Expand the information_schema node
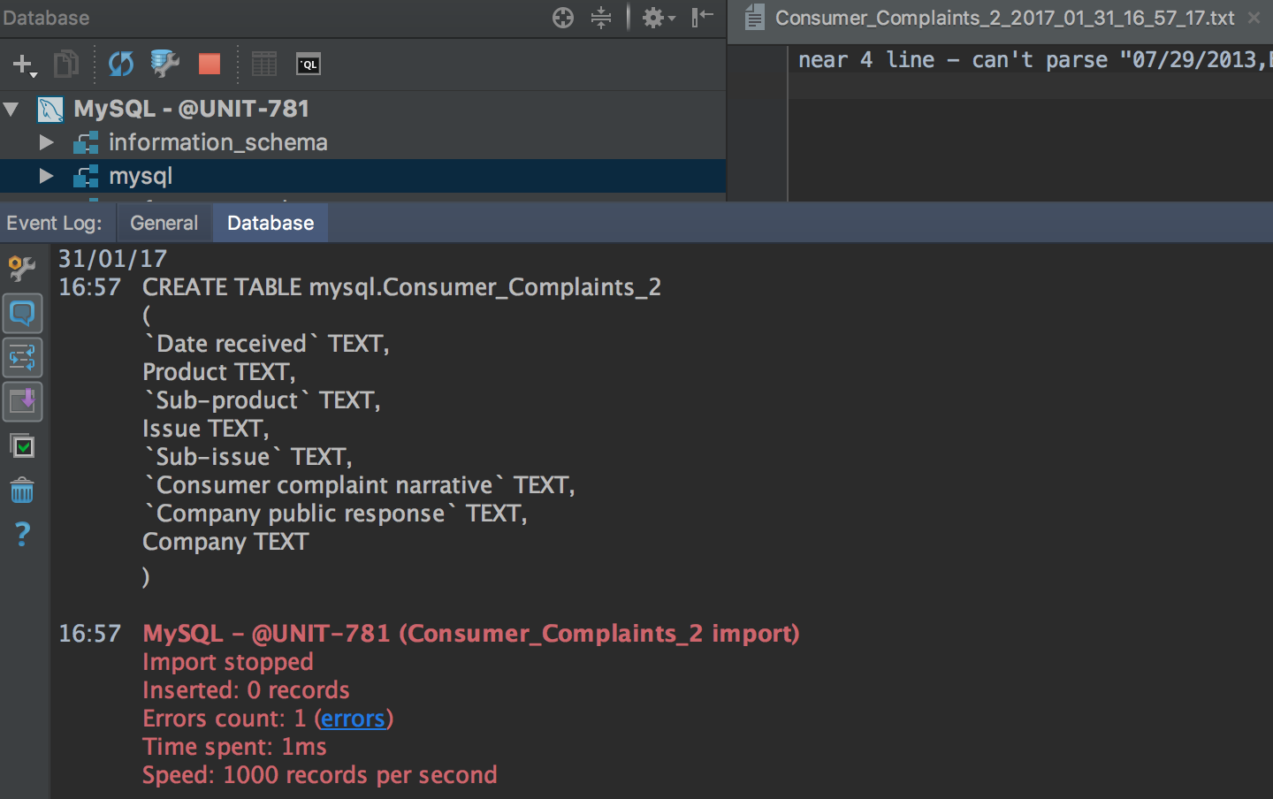 click(x=46, y=142)
